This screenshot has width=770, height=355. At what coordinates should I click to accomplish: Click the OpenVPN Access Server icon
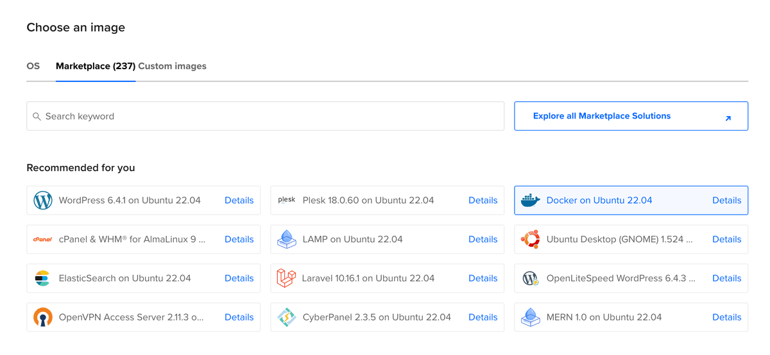tap(42, 317)
